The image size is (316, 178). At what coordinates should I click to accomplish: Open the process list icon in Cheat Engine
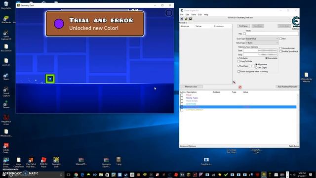tap(182, 19)
